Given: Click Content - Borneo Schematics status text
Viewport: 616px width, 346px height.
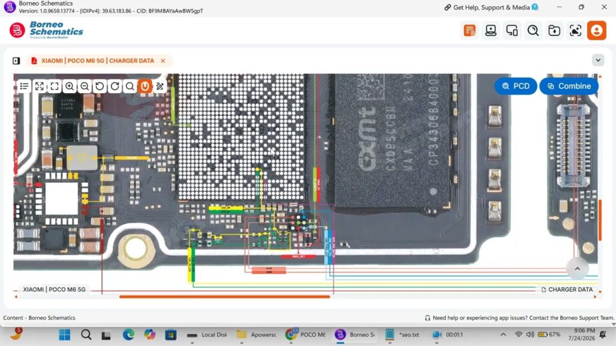Looking at the screenshot, I should (x=39, y=318).
